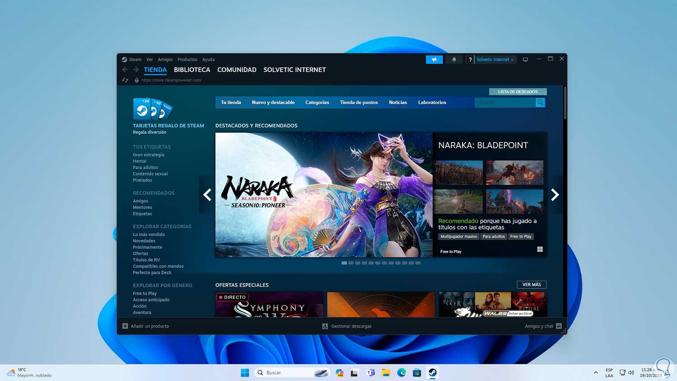Open the Ayuda menu
Screen dimensions: 677x381
click(x=209, y=60)
